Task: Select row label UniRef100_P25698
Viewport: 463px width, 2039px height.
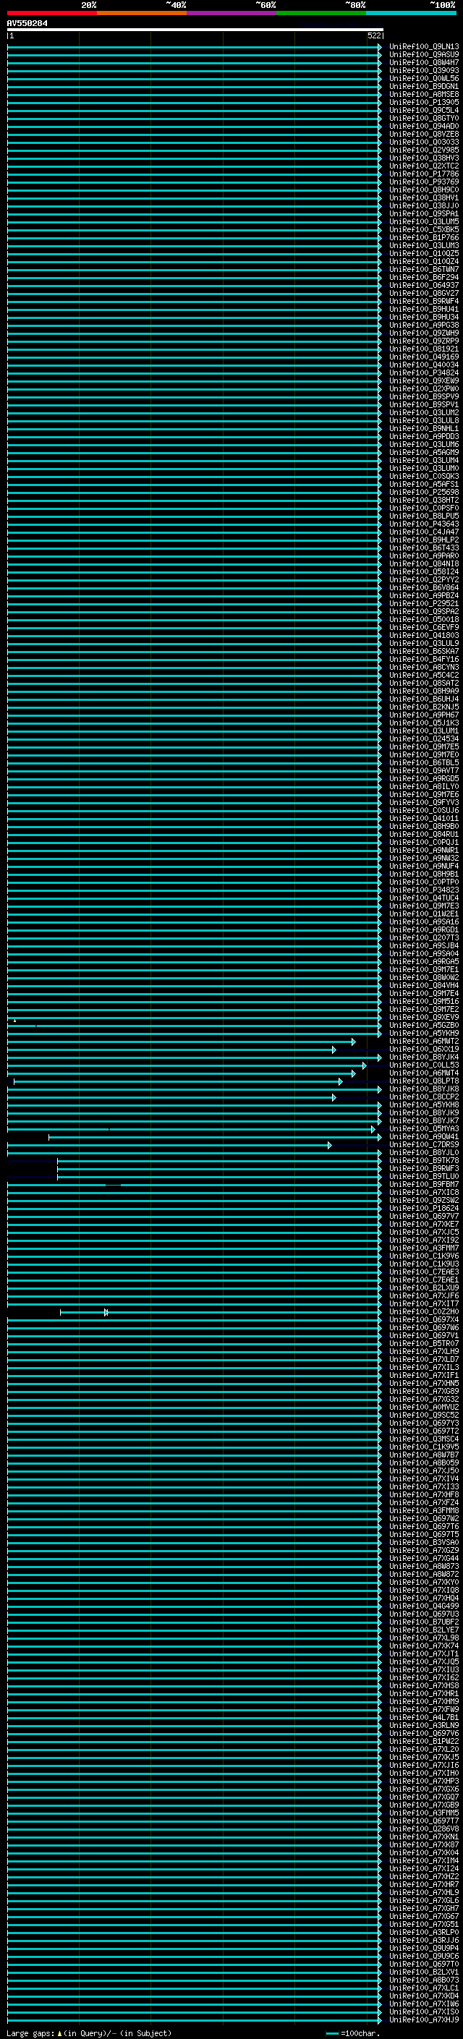Action: pos(423,493)
